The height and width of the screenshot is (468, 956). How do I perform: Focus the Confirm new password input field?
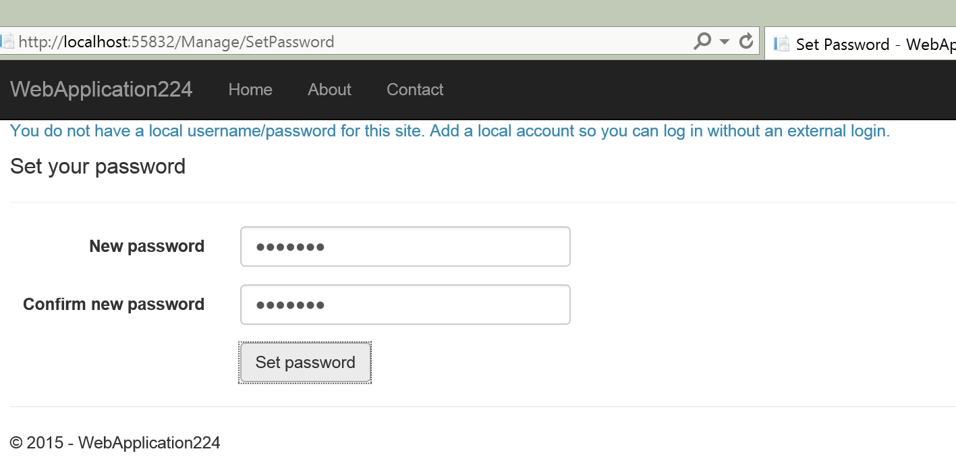point(405,305)
